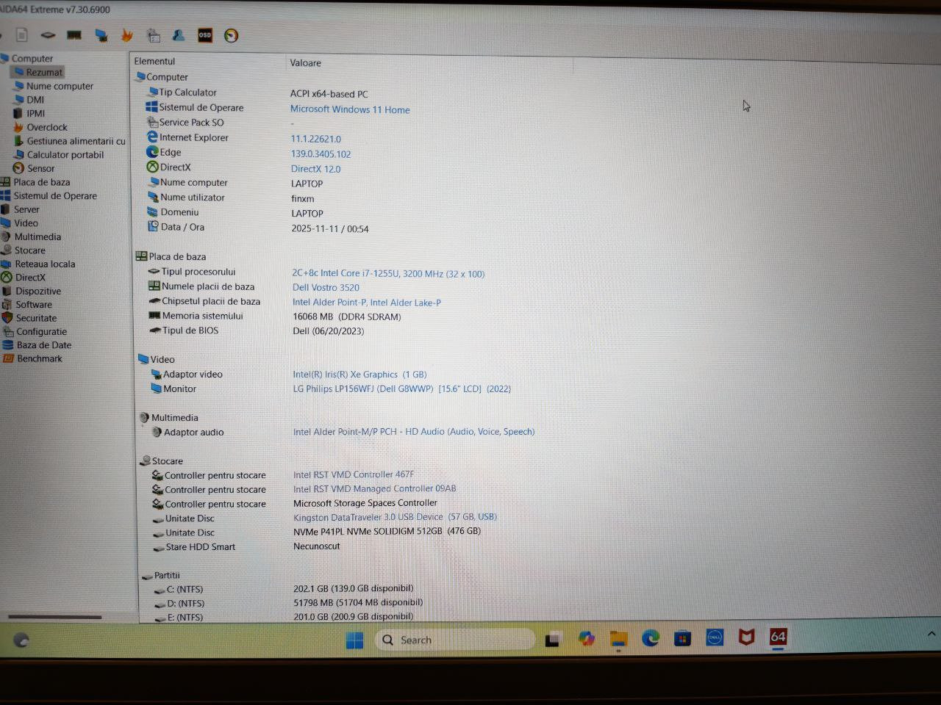Open monitor diagnostics toolbar icon

click(x=101, y=35)
